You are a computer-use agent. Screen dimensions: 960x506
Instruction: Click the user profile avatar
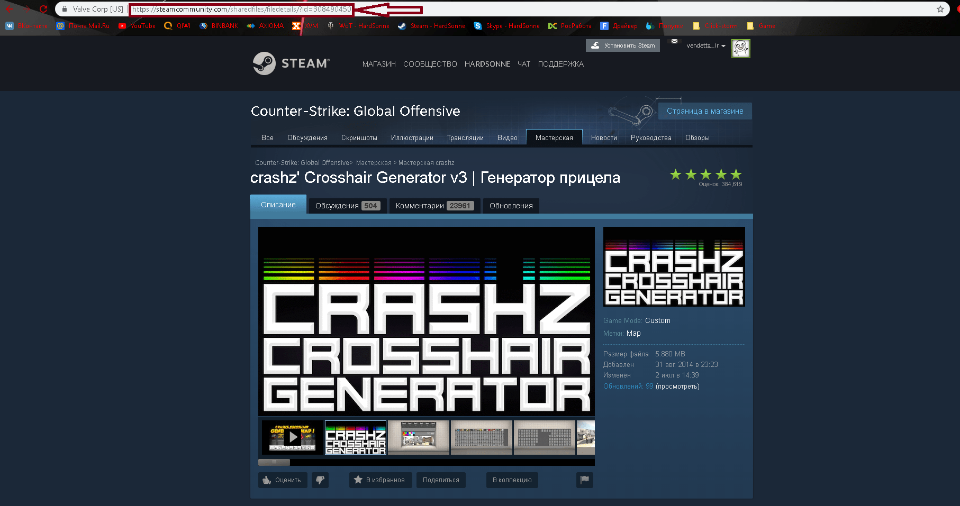[740, 48]
